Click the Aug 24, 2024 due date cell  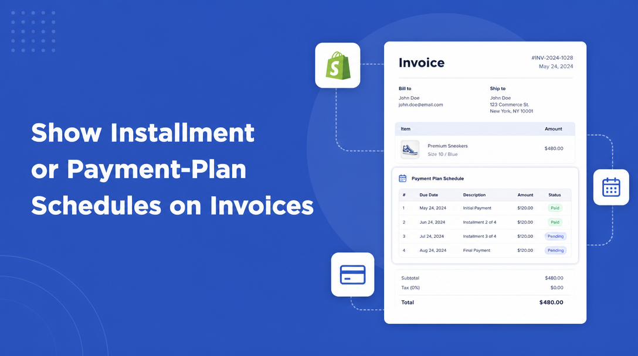point(433,251)
